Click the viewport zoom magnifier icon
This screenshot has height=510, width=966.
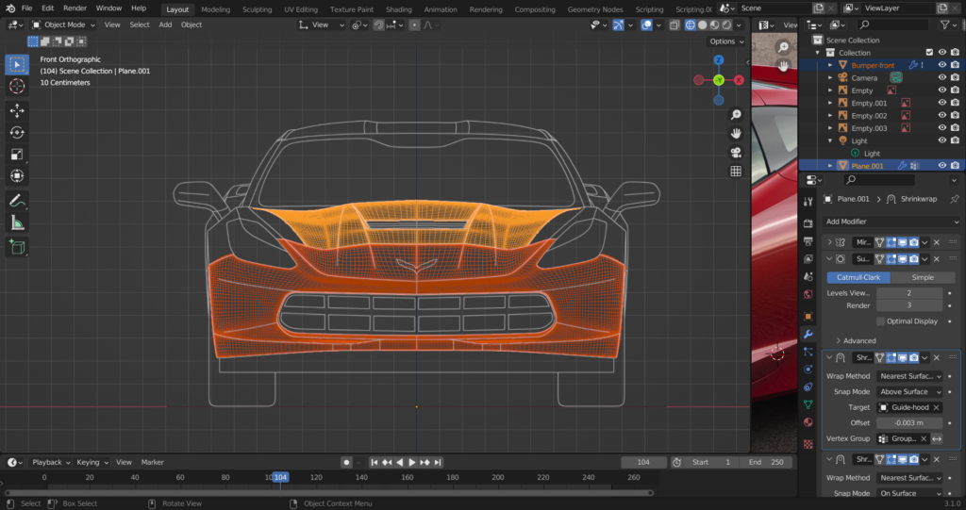(x=736, y=115)
